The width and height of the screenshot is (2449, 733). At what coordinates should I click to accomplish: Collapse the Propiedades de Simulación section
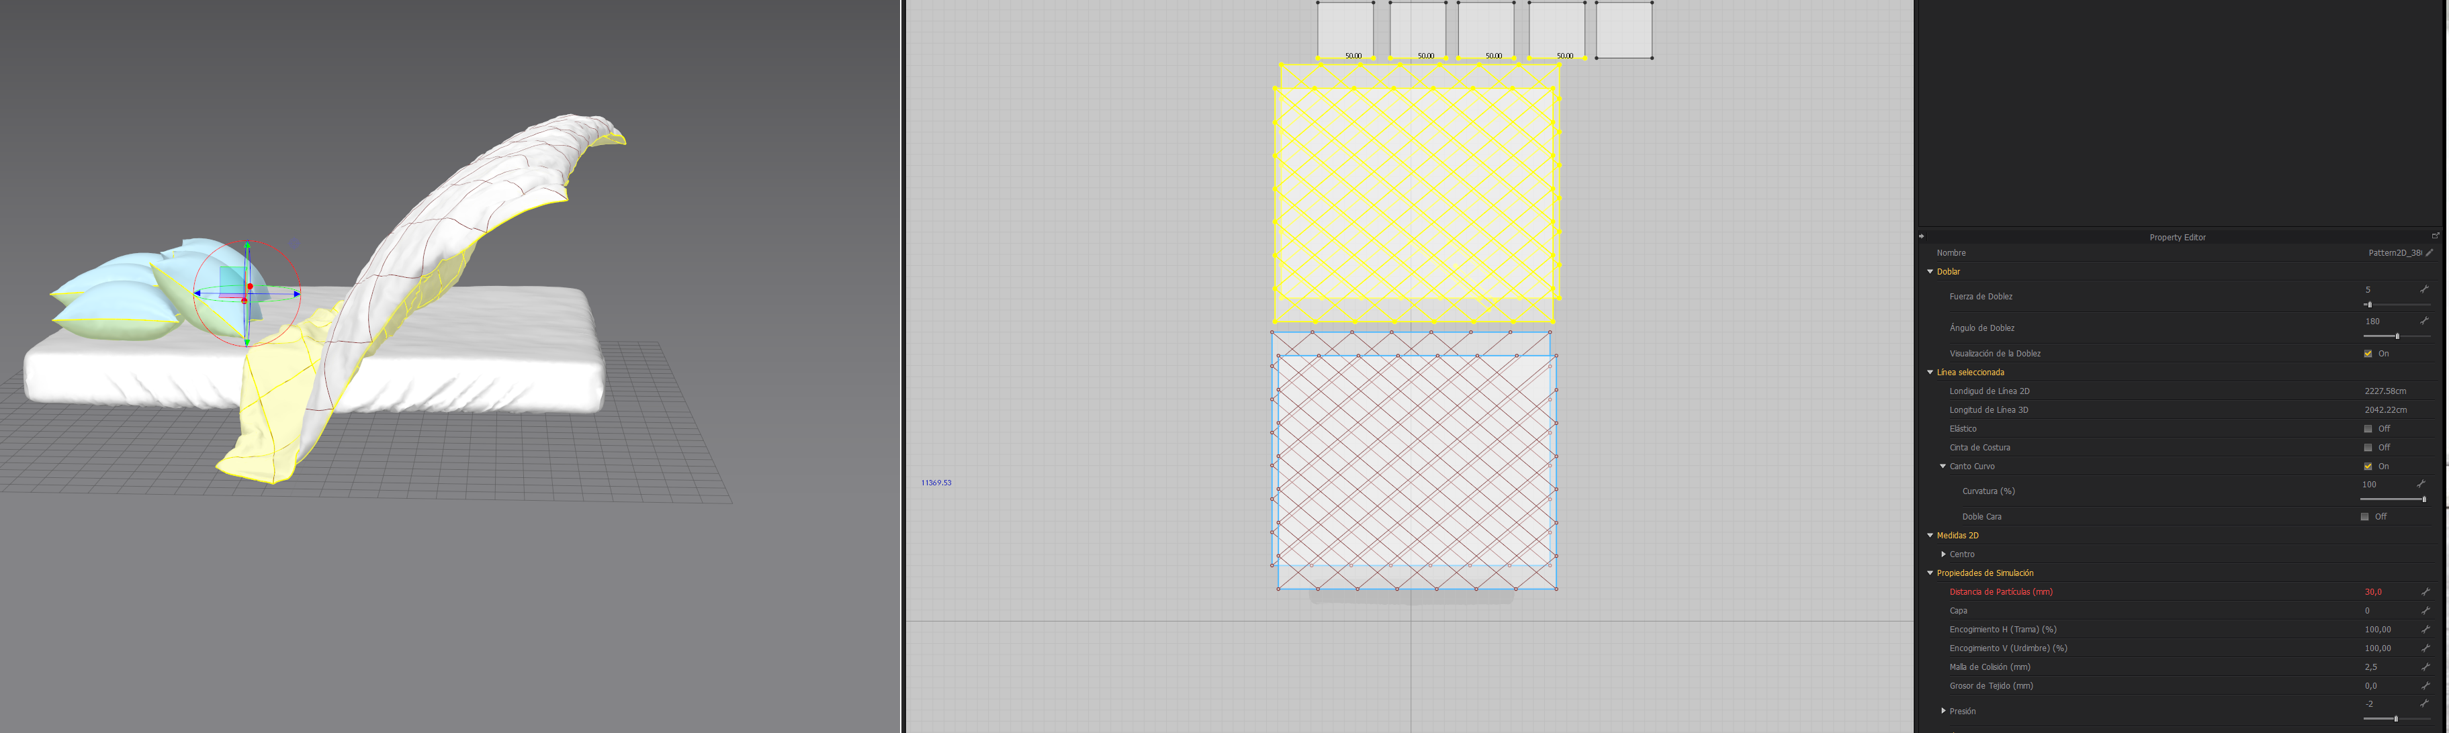[1930, 573]
